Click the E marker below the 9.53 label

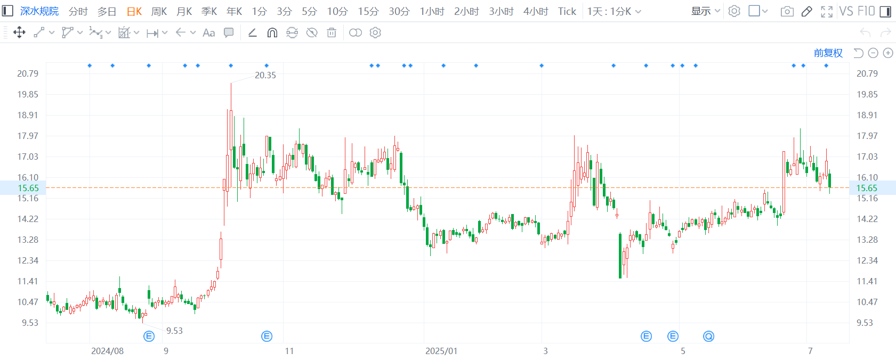click(149, 336)
